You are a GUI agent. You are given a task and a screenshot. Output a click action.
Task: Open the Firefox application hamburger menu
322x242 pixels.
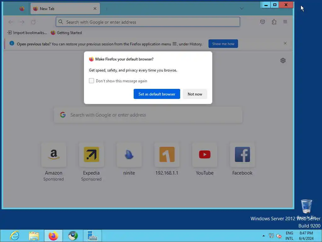click(x=285, y=22)
